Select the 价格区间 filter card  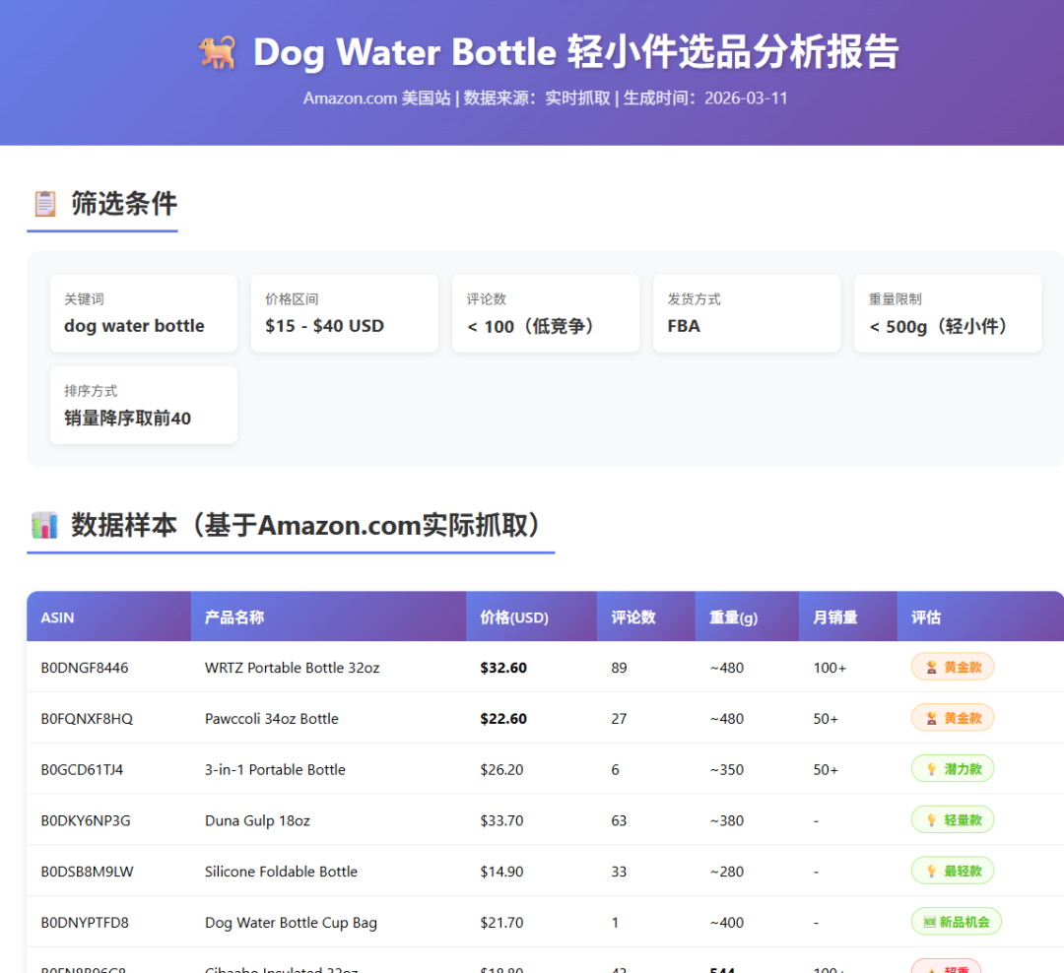point(345,313)
